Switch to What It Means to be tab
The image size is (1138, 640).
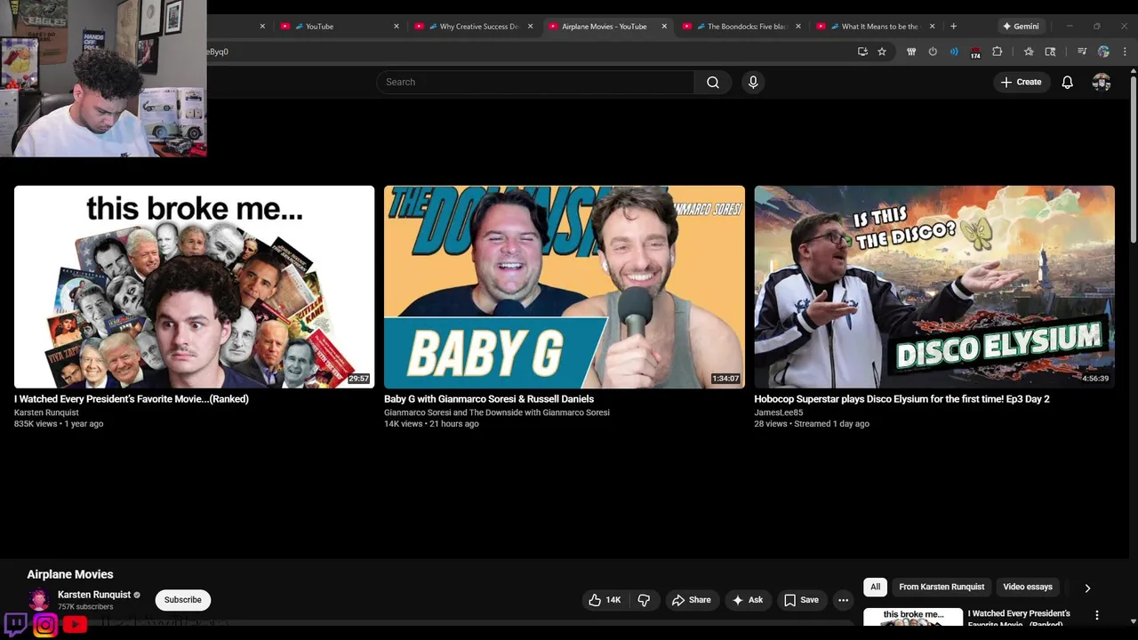click(x=874, y=27)
